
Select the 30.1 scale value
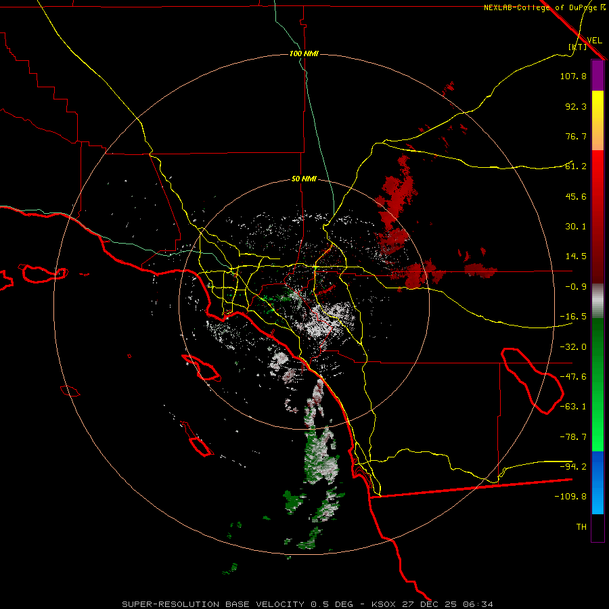[x=576, y=227]
